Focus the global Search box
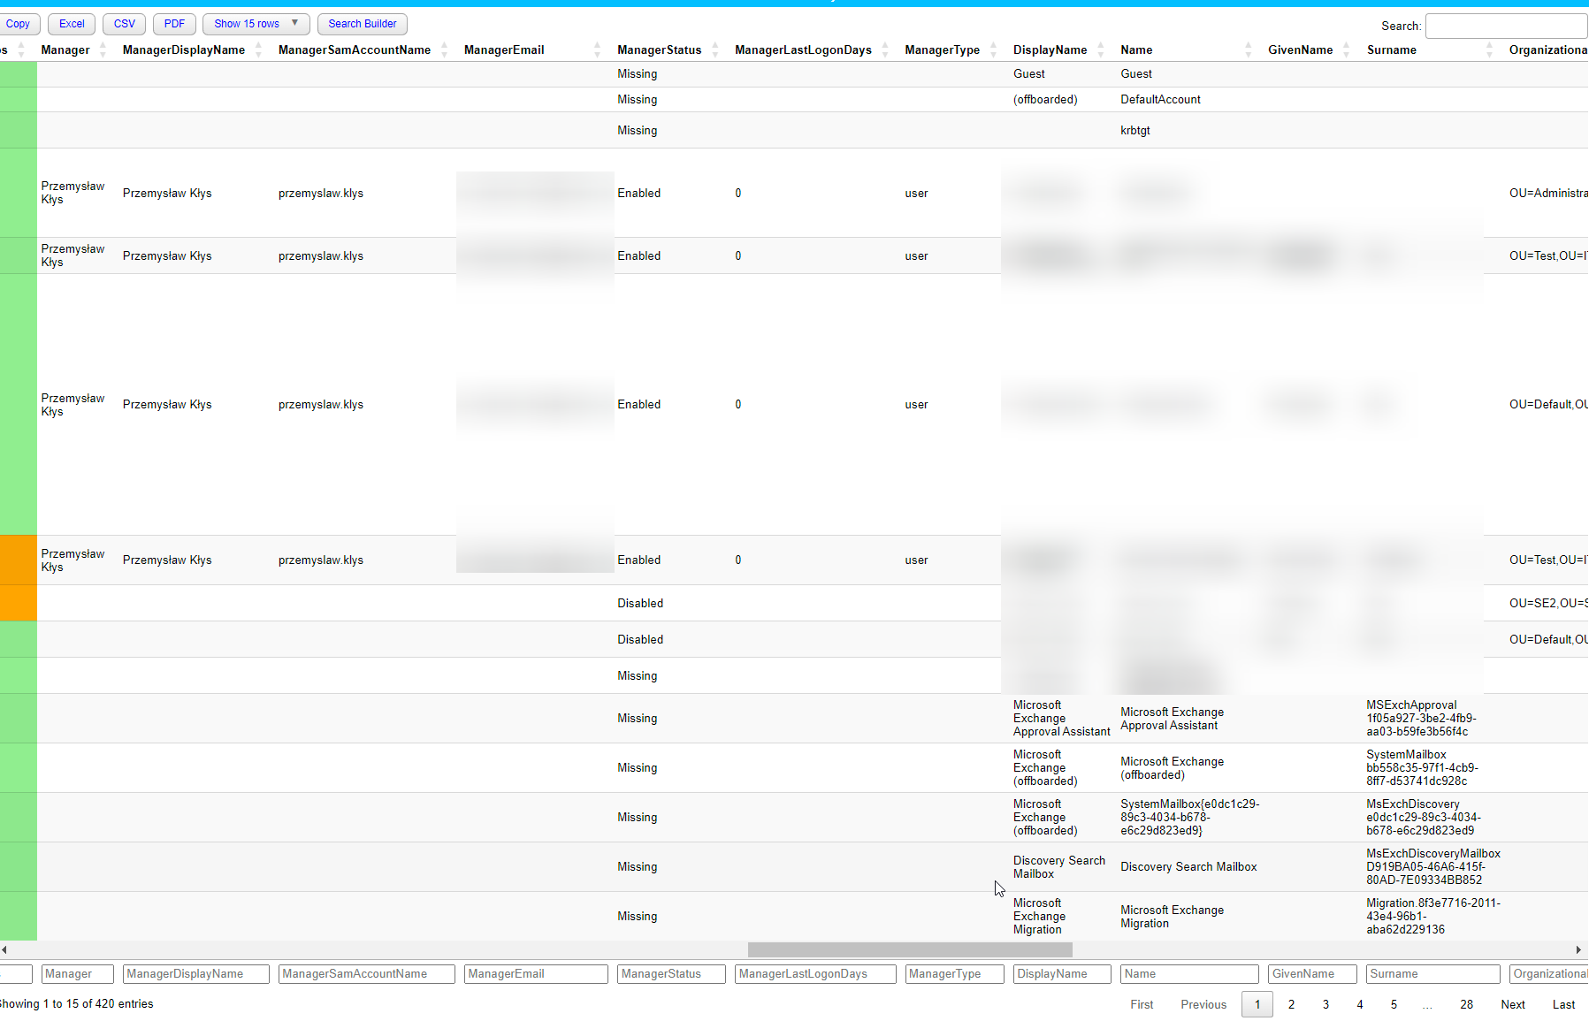Screen dimensions: 1589x1021 [1507, 26]
